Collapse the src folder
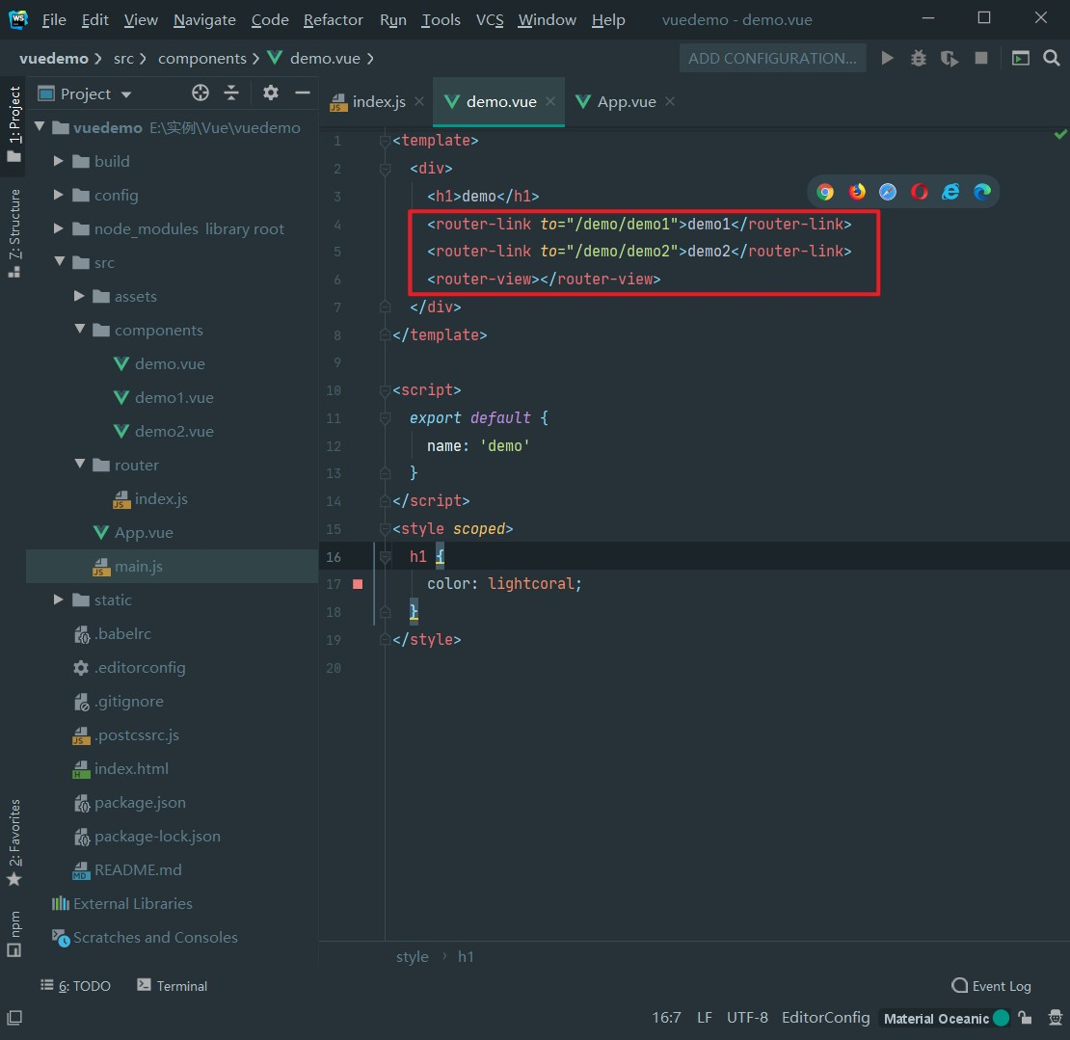The height and width of the screenshot is (1040, 1070). [60, 261]
